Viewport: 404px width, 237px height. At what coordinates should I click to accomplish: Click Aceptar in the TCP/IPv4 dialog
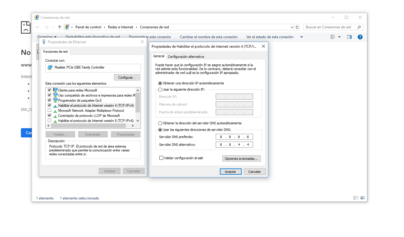[230, 172]
